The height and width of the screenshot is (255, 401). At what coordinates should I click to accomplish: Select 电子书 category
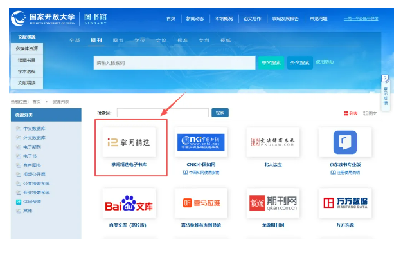[x=30, y=156]
